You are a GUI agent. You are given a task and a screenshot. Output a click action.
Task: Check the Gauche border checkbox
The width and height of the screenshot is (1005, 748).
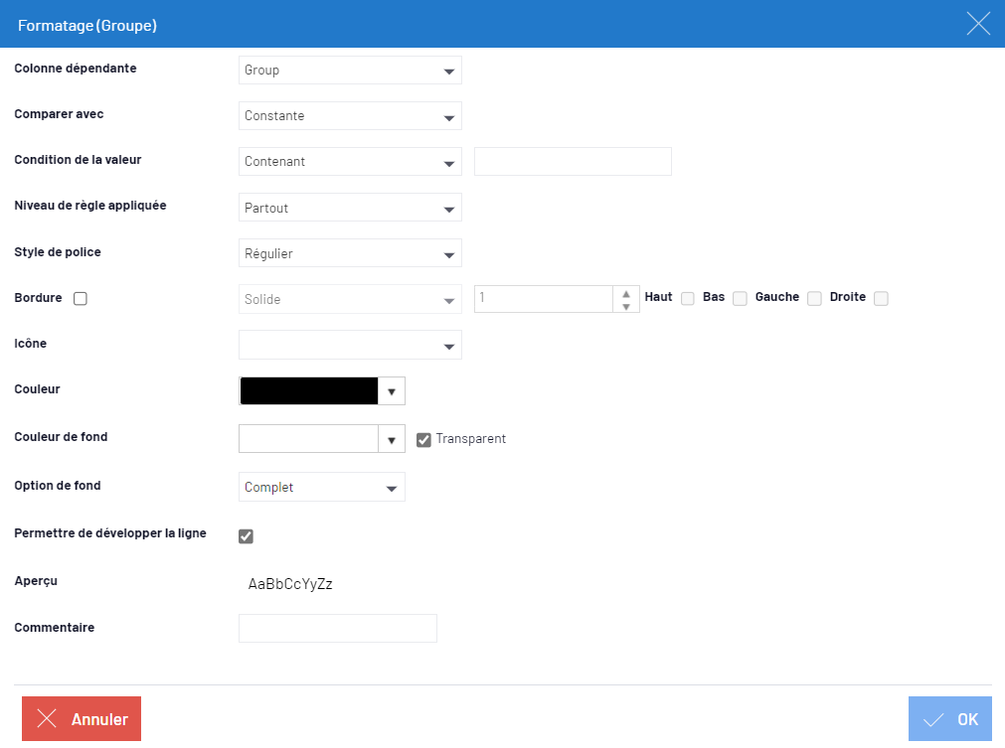click(814, 299)
